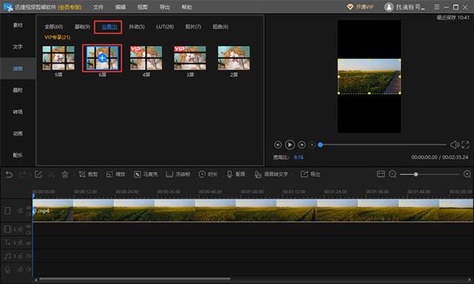Click the .mp4 clip on video track
474x284 pixels.
tap(253, 210)
